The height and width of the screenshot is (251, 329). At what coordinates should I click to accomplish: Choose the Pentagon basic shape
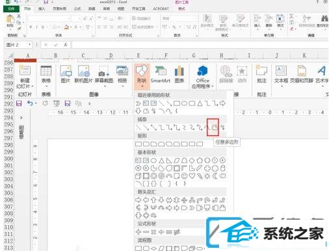(200, 161)
